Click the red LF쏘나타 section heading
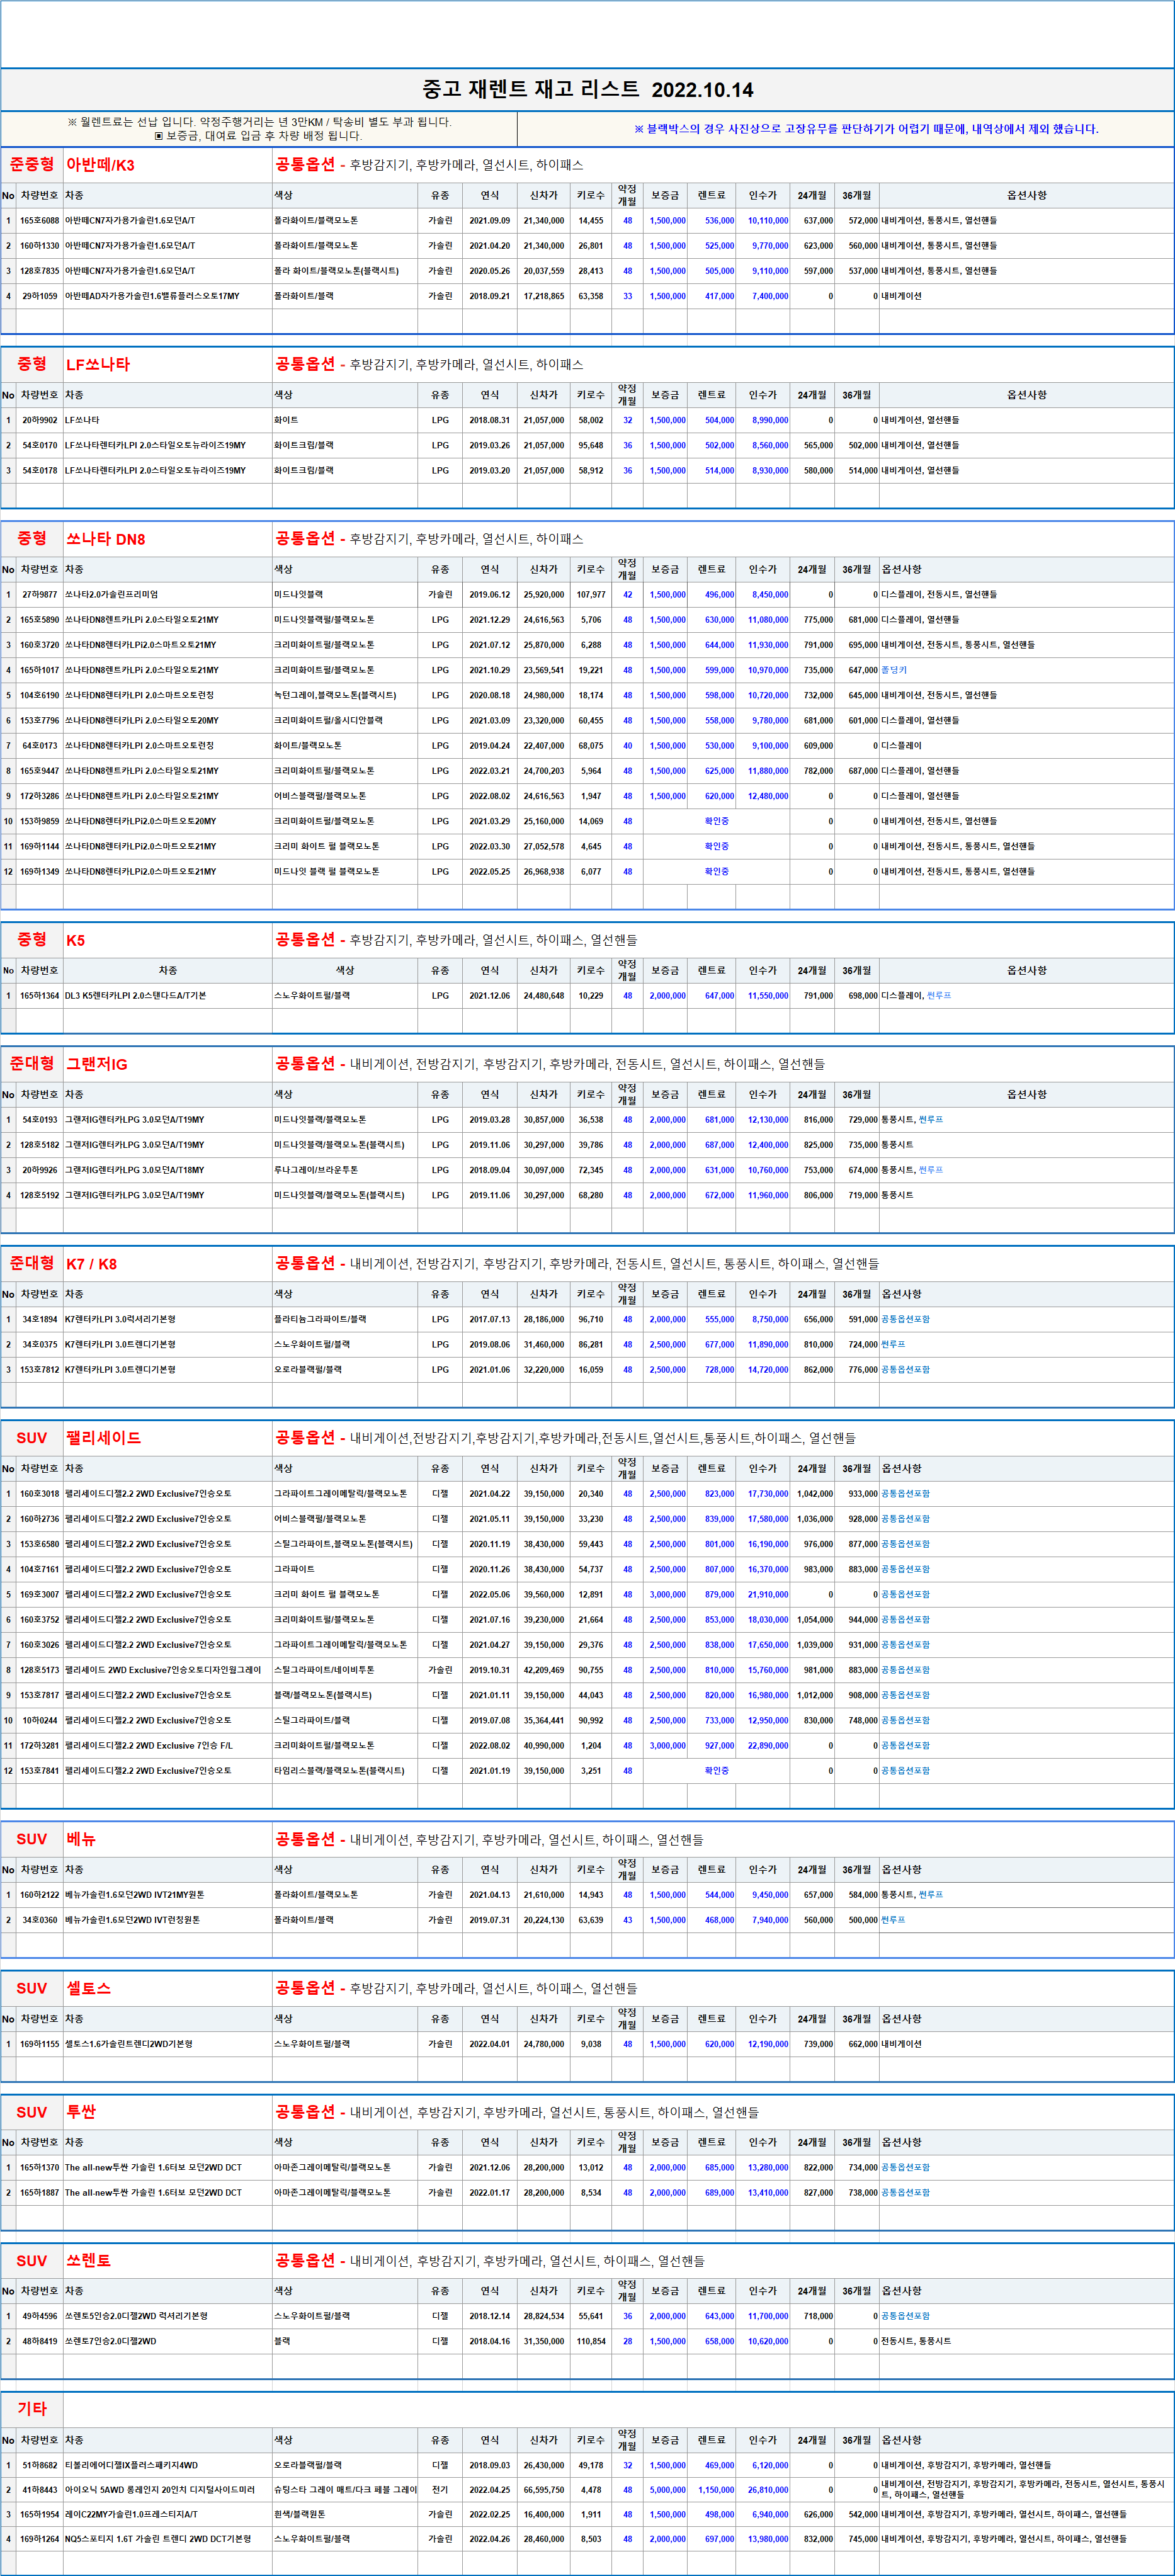This screenshot has height=2576, width=1175. [x=98, y=365]
